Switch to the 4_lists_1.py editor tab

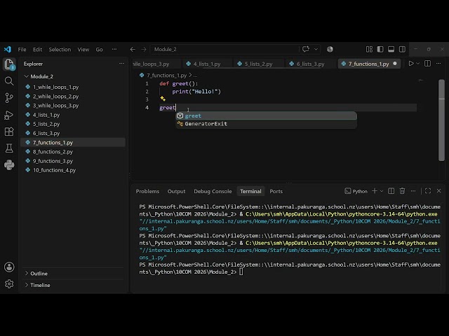coord(206,64)
